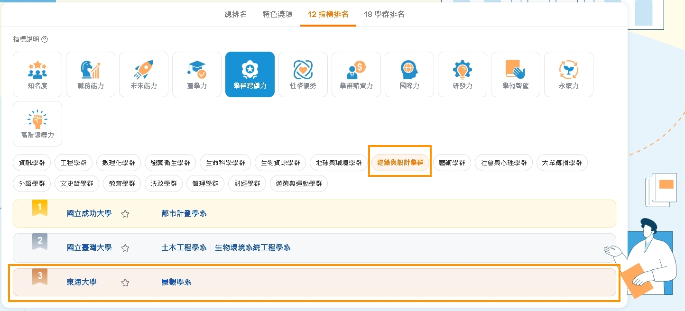Choose the 大眾傳播學群 filter
685x311 pixels.
click(x=562, y=162)
